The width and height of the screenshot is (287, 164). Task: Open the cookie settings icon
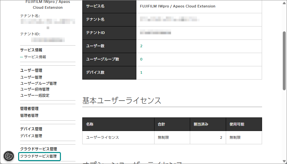point(9,156)
